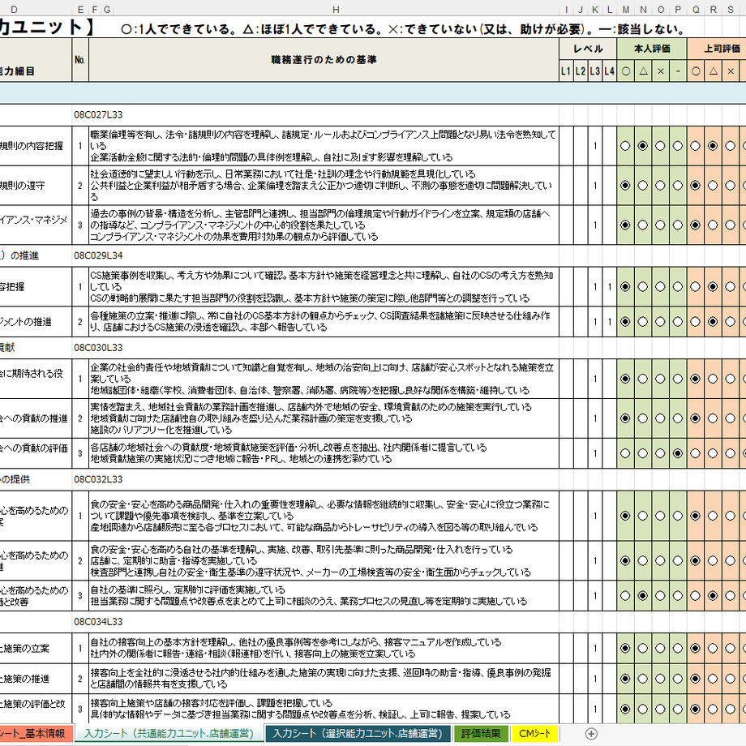Click the legend text ○:1人でできている
Viewport: 746px width, 746px height.
[179, 29]
